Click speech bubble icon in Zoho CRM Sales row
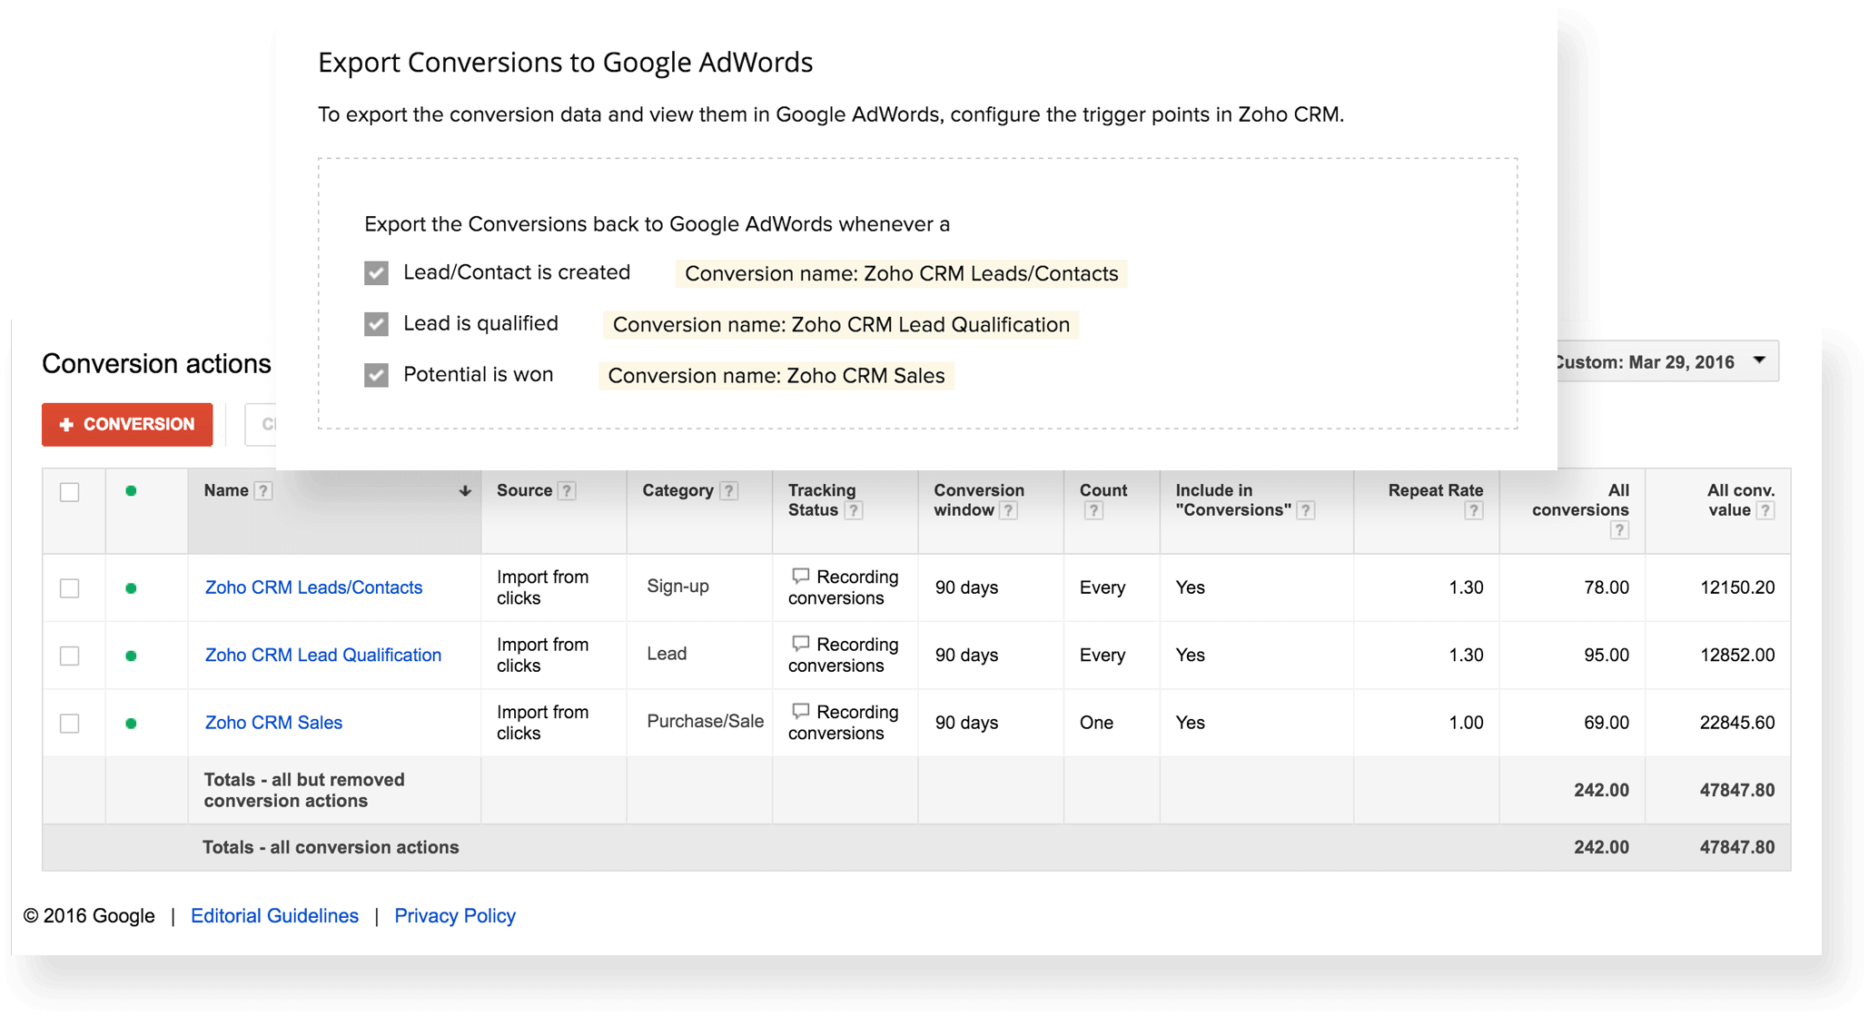 [800, 711]
